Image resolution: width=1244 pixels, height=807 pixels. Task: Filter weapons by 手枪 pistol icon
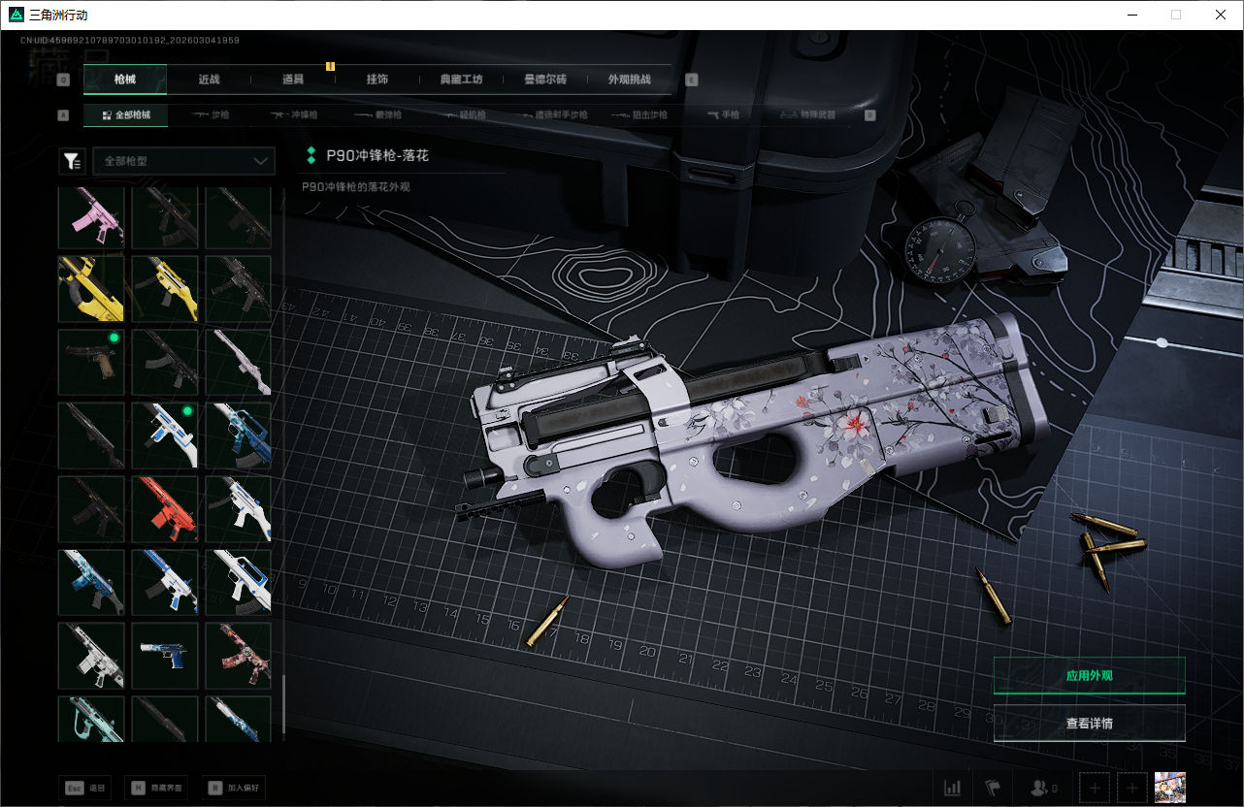pyautogui.click(x=723, y=115)
